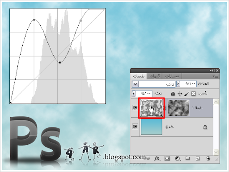Hide the blue background layer eye

click(135, 127)
